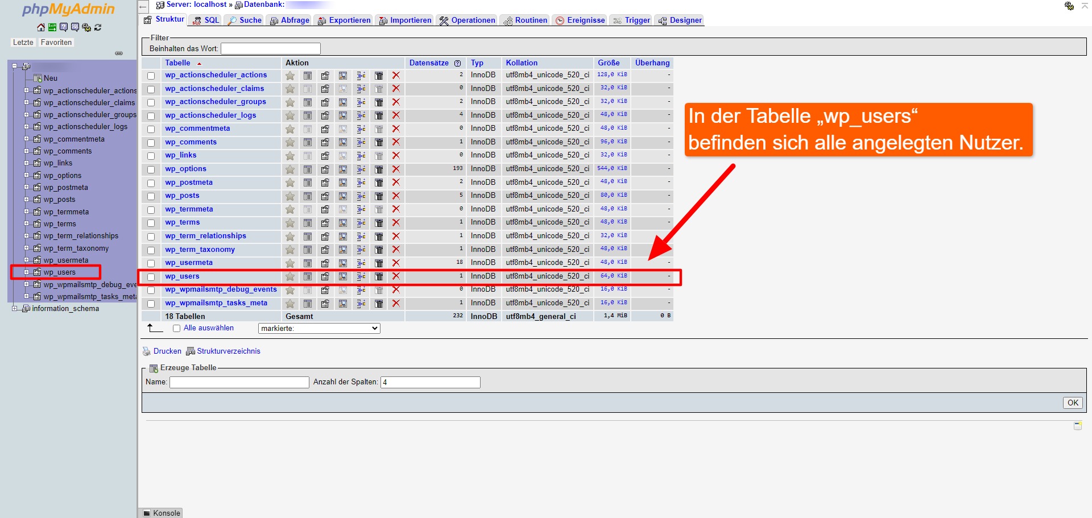Screen dimensions: 1092x518
Task: Drop wp_links table using red X
Action: [x=396, y=156]
